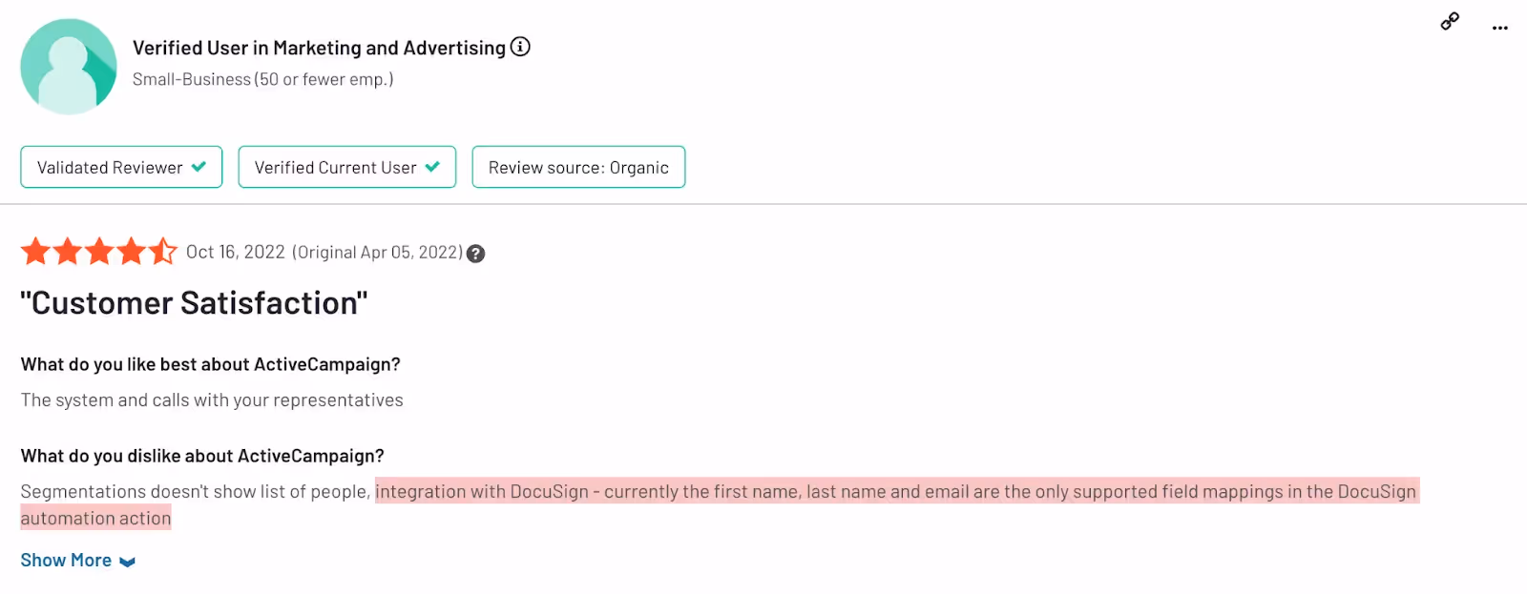Click the star rating of the review

pos(99,252)
